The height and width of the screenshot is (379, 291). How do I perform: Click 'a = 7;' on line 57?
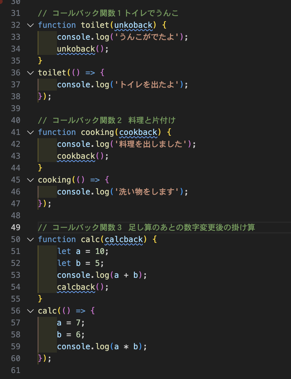[71, 323]
